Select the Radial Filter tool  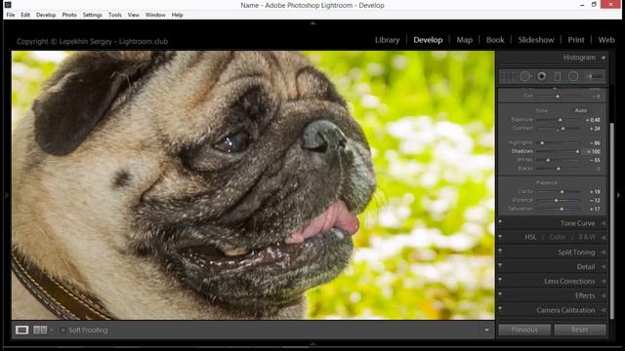(x=573, y=76)
